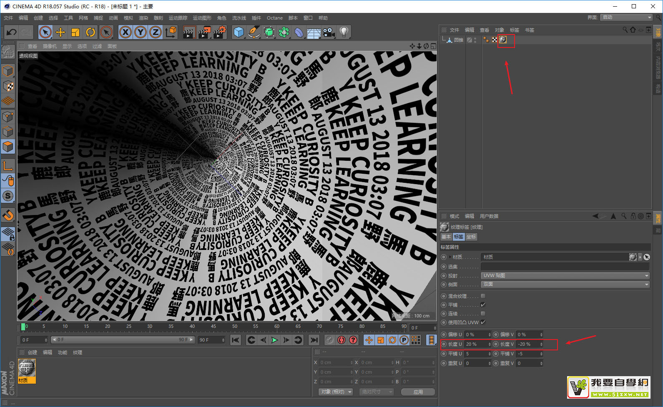Screen dimensions: 663x407
Task: Select the 材质 material thumbnail
Action: click(x=27, y=371)
